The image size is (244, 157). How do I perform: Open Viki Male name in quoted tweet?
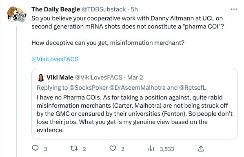point(60,77)
